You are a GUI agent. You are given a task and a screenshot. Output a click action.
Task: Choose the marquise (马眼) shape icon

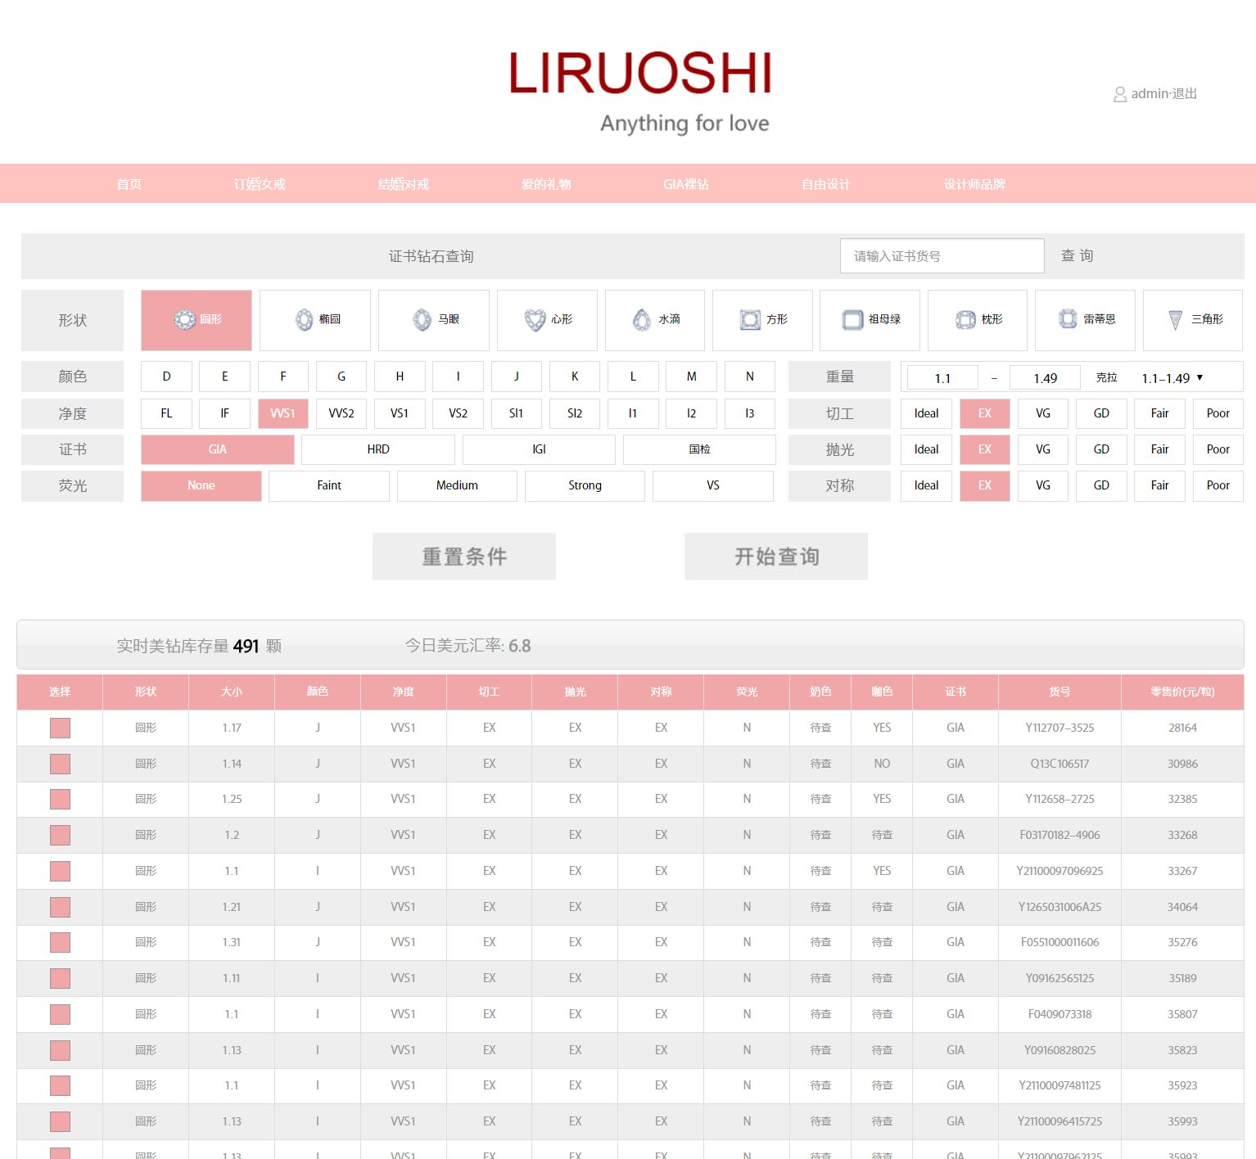pyautogui.click(x=422, y=320)
